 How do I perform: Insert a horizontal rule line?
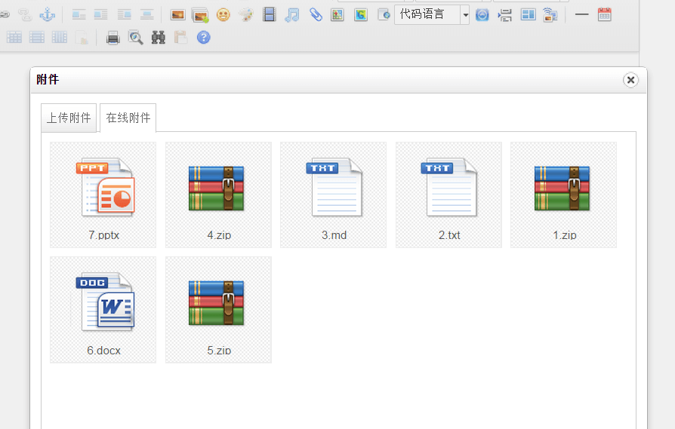coord(581,15)
